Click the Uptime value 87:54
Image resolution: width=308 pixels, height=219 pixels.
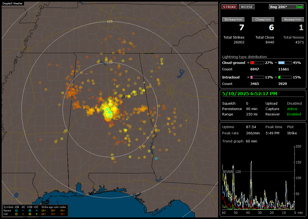click(251, 127)
